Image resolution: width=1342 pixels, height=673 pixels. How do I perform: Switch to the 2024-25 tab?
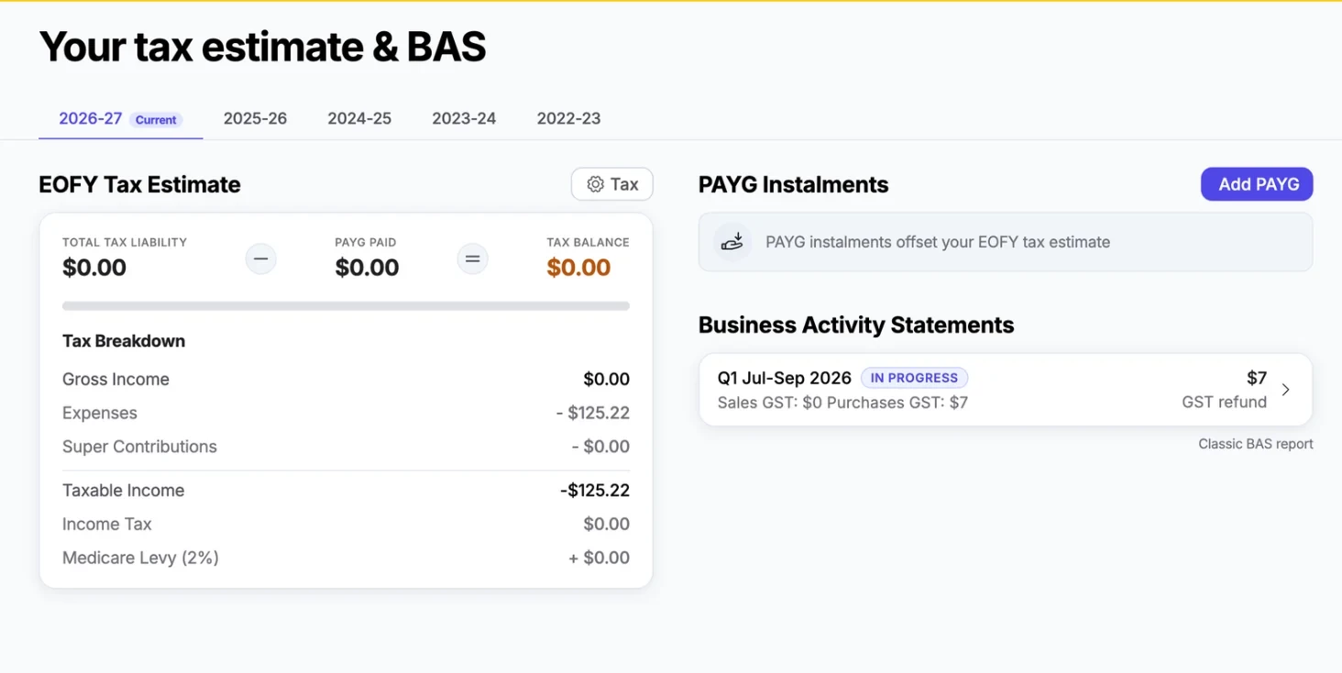tap(359, 118)
